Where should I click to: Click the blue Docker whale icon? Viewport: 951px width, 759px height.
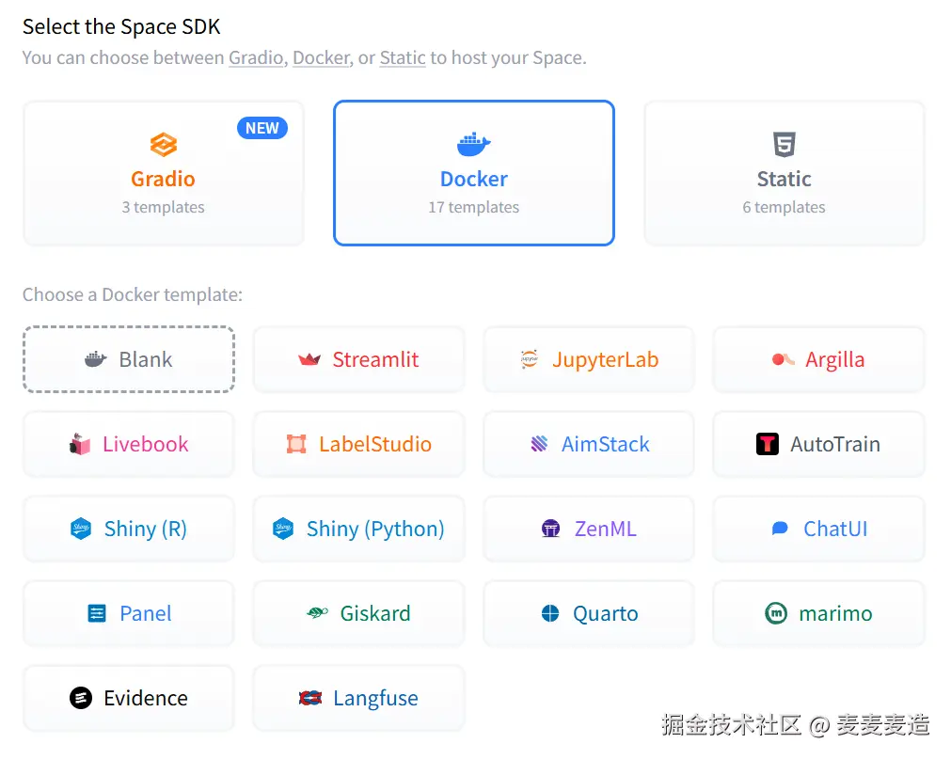click(x=474, y=144)
